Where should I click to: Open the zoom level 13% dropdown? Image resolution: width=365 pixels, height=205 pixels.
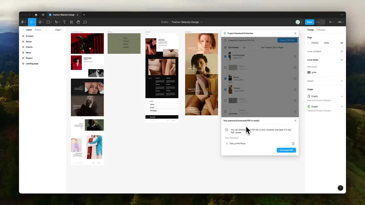(340, 22)
